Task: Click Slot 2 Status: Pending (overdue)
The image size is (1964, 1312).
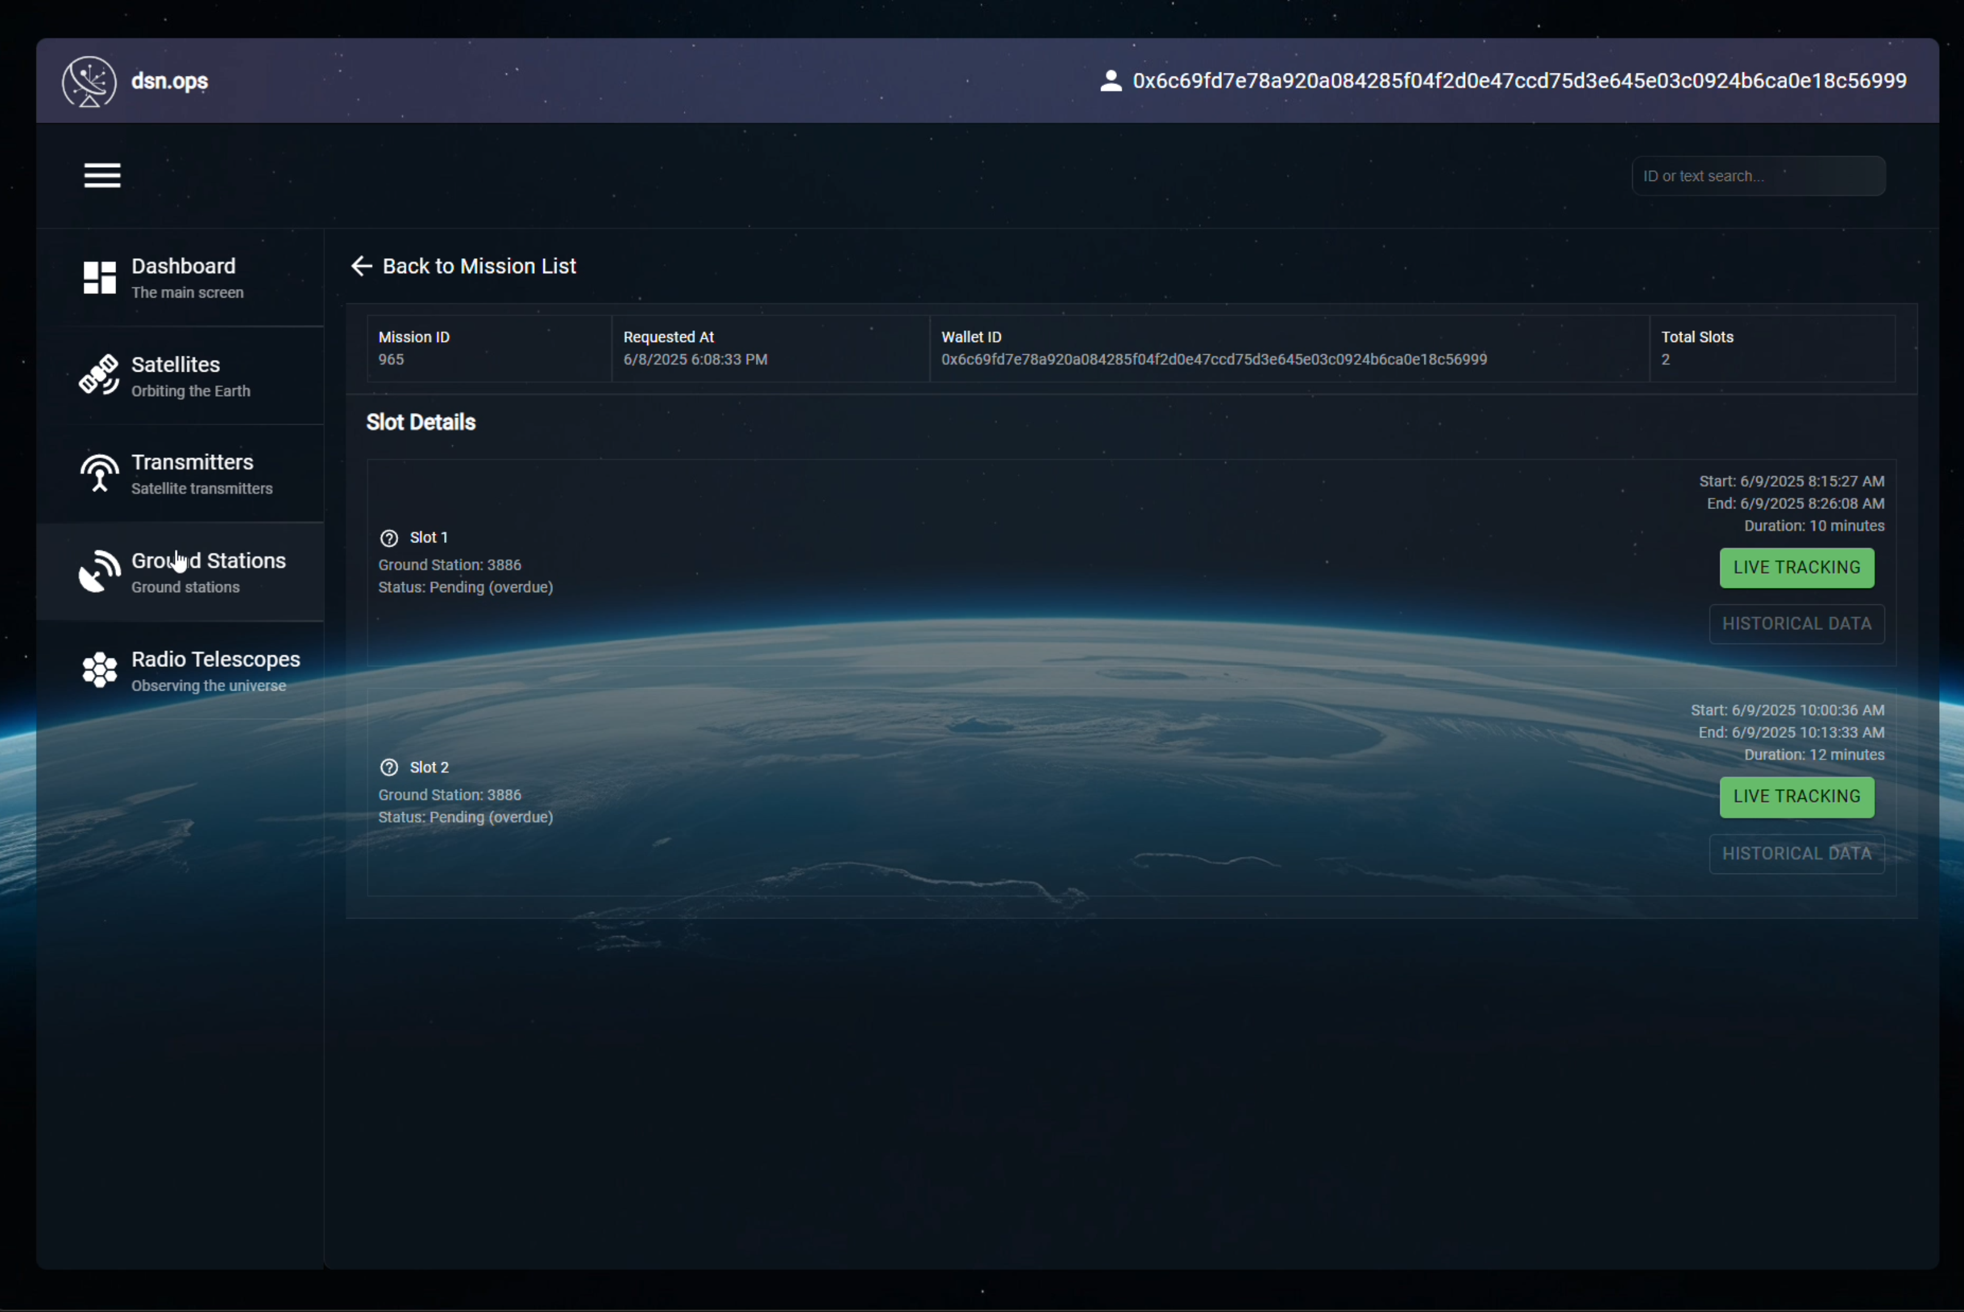Action: pyautogui.click(x=465, y=816)
